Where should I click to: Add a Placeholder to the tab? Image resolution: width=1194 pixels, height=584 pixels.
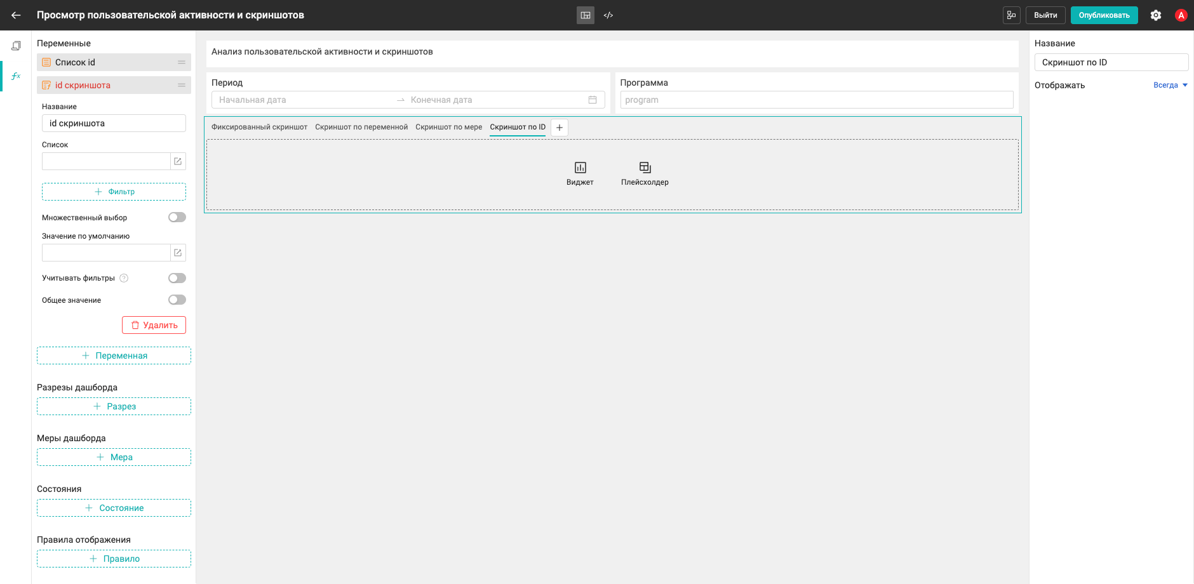coord(645,173)
